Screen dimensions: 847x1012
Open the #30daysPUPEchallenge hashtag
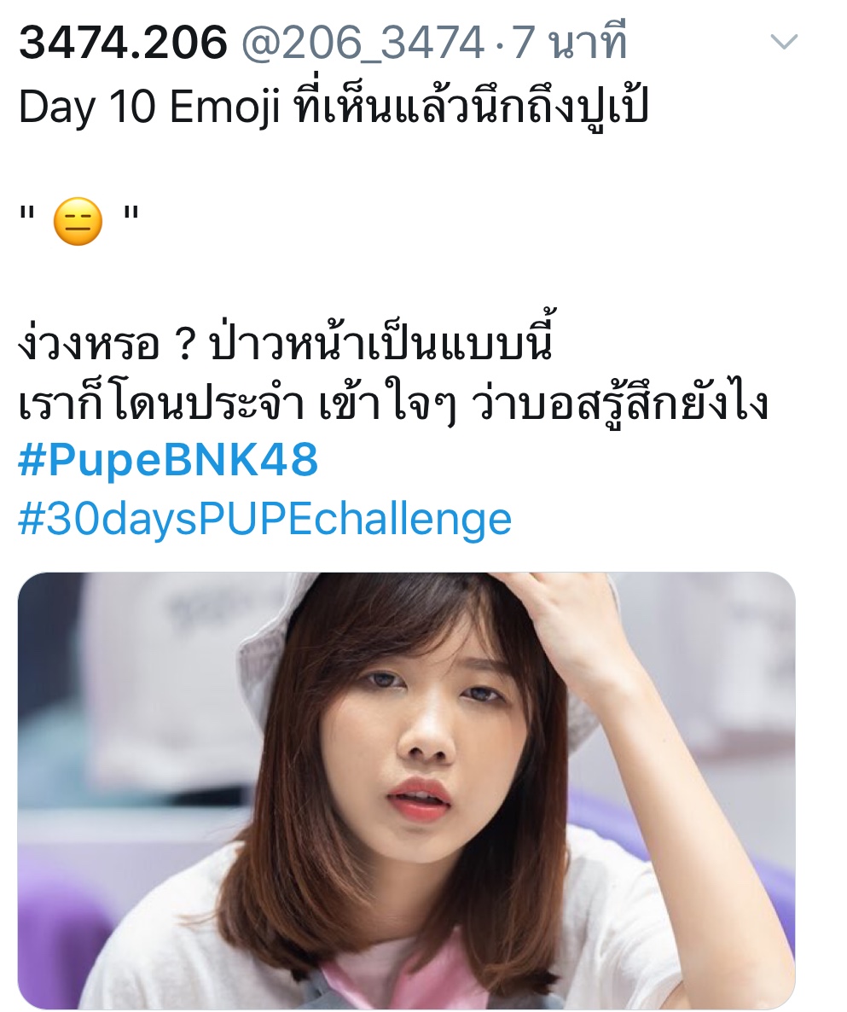point(264,520)
